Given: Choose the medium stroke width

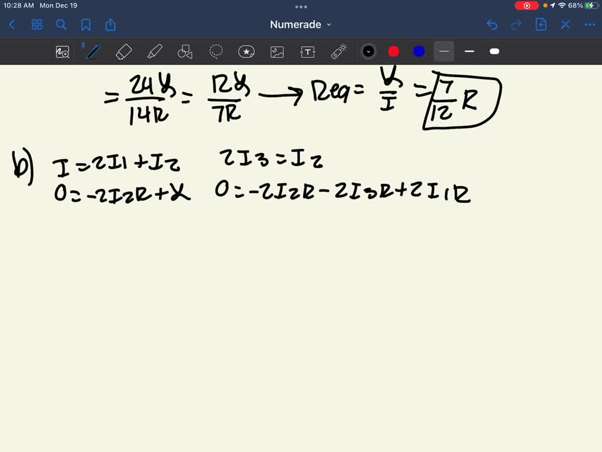Looking at the screenshot, I should (x=469, y=52).
